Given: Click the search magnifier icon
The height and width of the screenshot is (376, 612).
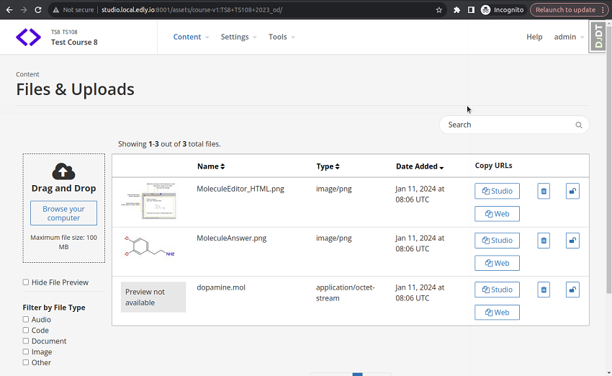Looking at the screenshot, I should [579, 125].
